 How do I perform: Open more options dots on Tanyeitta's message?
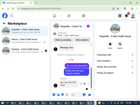click(x=88, y=84)
